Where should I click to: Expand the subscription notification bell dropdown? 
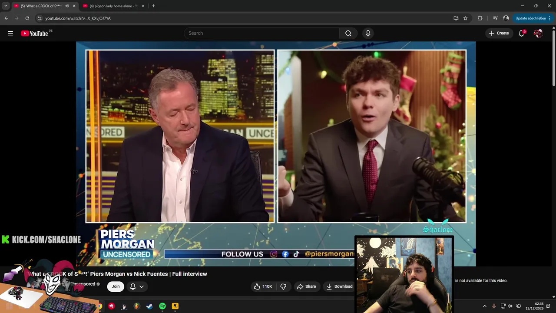(137, 286)
